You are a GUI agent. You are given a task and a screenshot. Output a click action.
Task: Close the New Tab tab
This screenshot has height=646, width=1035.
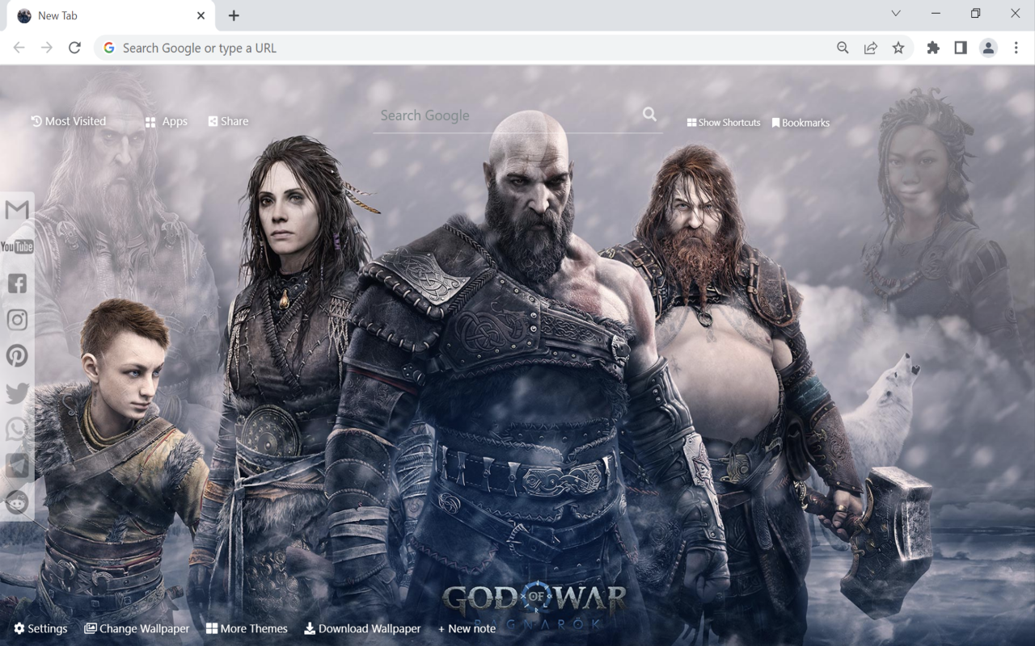click(201, 15)
